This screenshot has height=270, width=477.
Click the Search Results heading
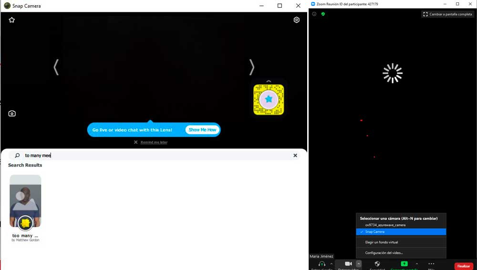pos(25,165)
